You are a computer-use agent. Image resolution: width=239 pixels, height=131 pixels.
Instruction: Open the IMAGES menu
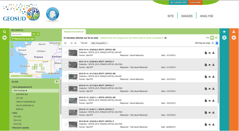point(187,16)
